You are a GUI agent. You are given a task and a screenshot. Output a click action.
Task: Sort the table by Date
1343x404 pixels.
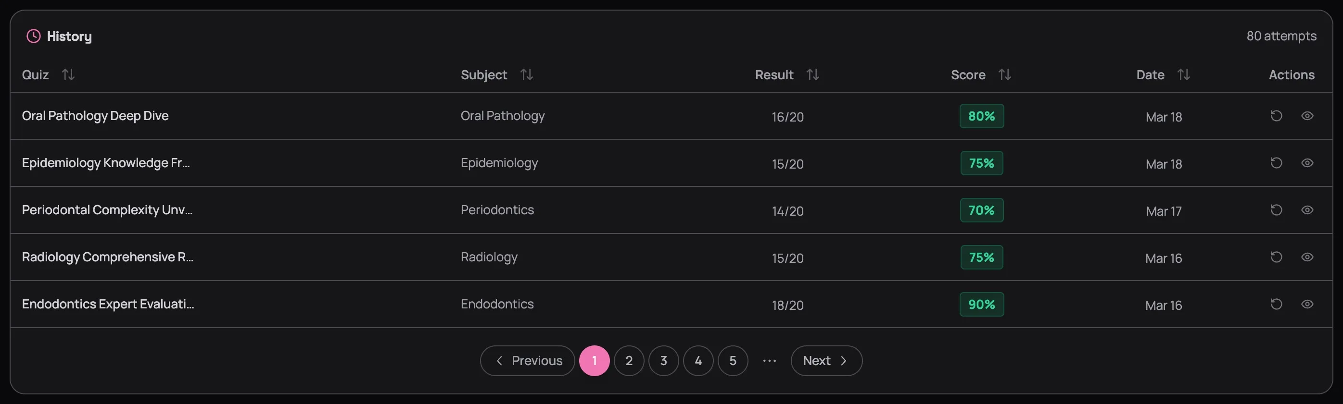tap(1184, 74)
